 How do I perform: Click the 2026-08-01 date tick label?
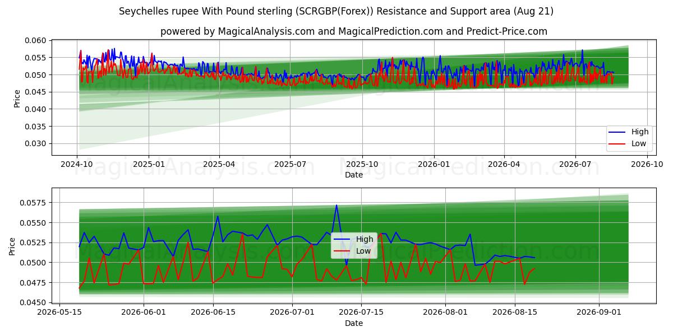pos(446,312)
